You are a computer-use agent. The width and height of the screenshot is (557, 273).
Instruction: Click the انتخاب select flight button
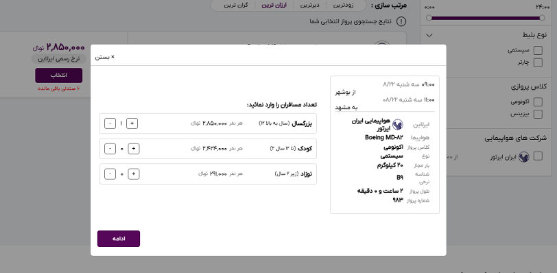pyautogui.click(x=58, y=75)
